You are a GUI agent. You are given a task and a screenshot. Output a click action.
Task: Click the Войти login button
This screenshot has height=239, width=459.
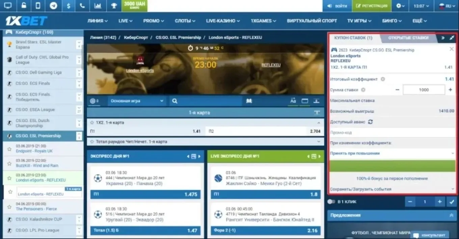coord(337,6)
